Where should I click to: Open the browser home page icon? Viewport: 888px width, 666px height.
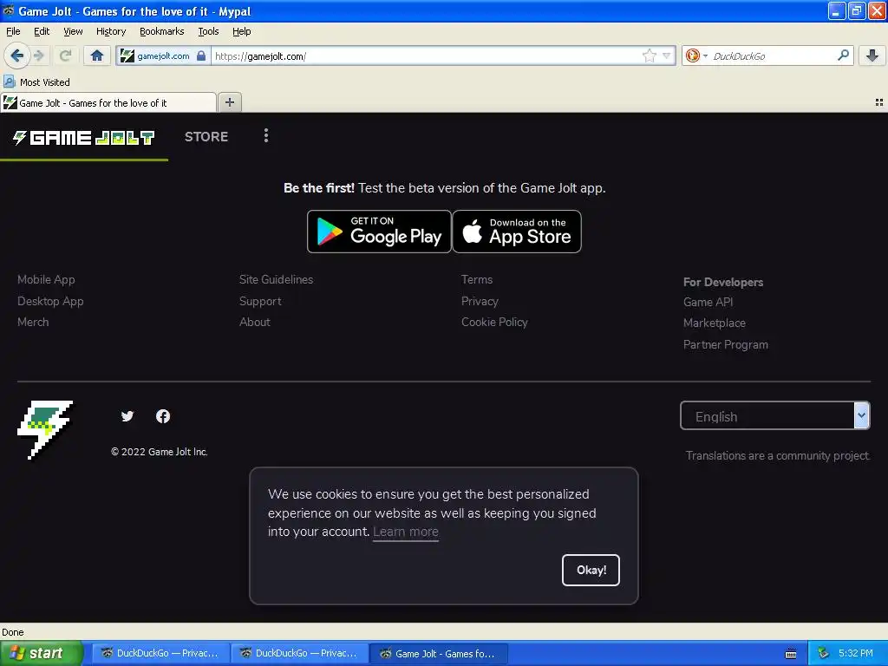click(x=97, y=55)
